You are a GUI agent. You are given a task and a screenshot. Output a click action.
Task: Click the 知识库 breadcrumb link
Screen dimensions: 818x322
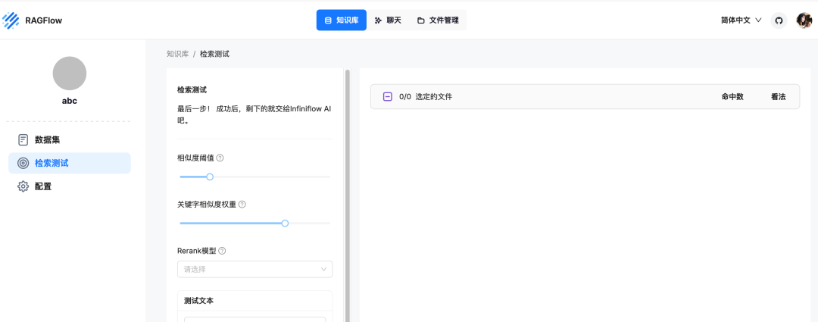(177, 54)
